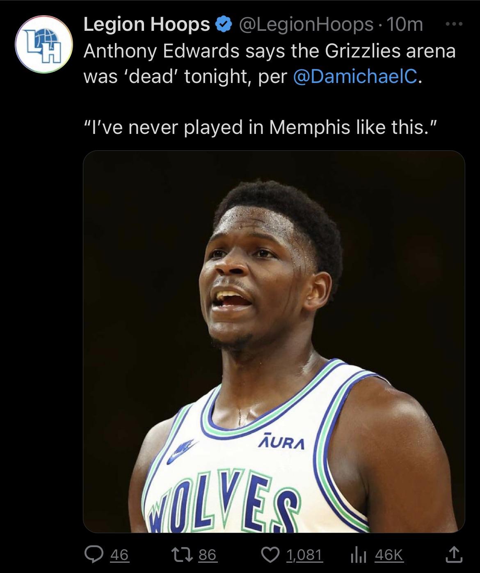Open the @DamichaelC mention link
The height and width of the screenshot is (573, 480).
[355, 77]
